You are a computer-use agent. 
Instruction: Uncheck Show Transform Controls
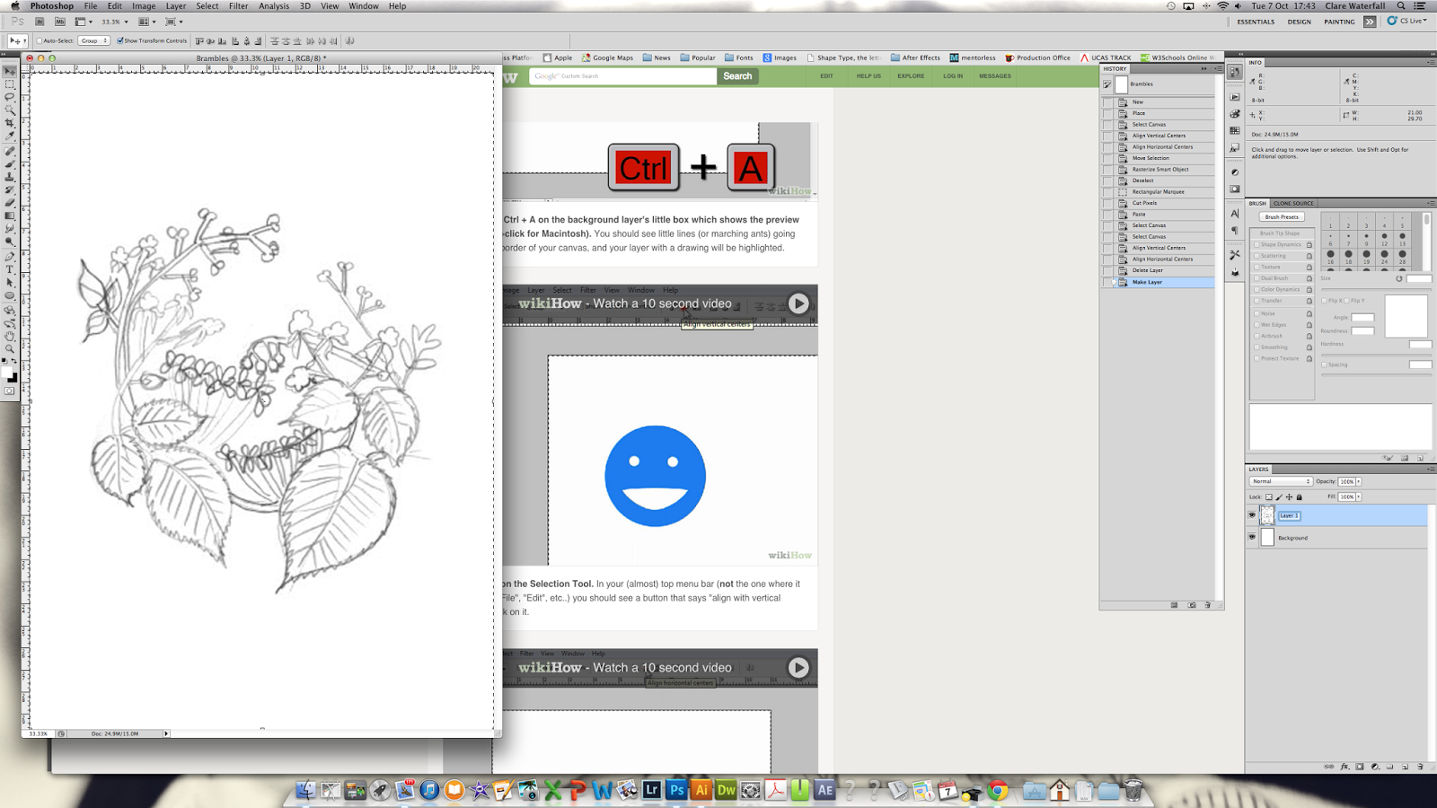click(120, 40)
